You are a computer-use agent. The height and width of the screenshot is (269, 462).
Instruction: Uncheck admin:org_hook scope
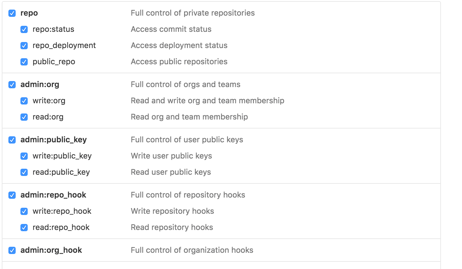[12, 250]
